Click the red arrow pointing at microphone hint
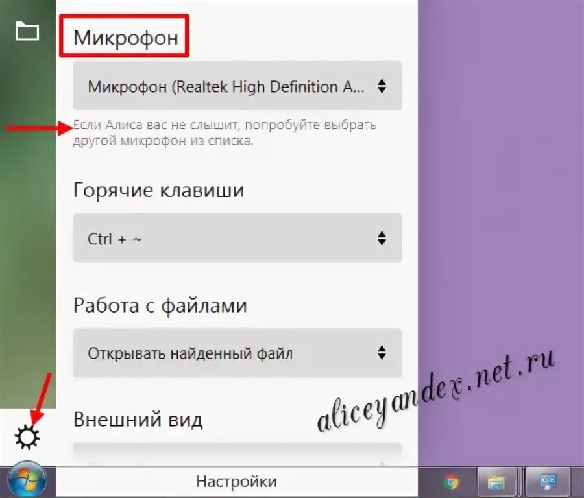Screen dimensions: 584x498 (x=36, y=128)
